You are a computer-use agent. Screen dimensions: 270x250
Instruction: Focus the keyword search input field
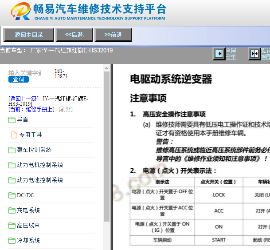point(25,73)
